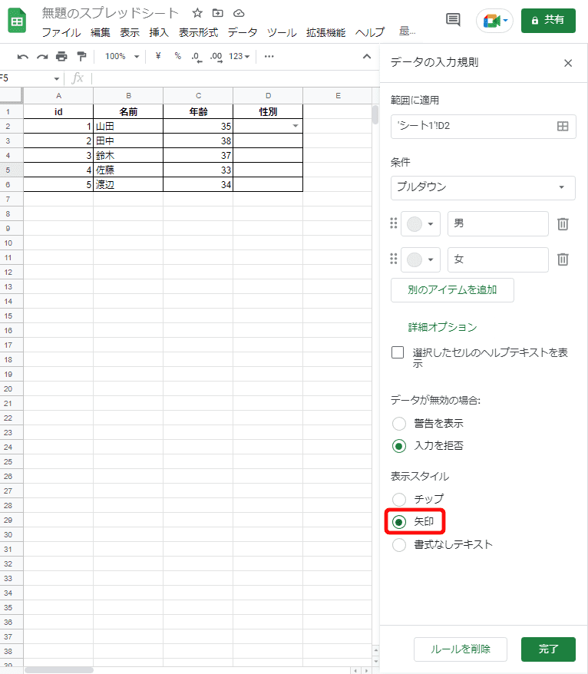Expand 詳細オプション link
The height and width of the screenshot is (674, 588).
click(x=442, y=328)
